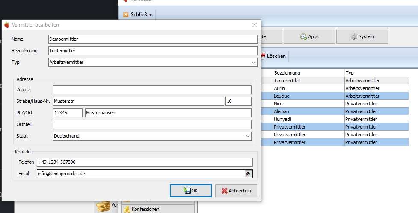Open the Apps tab button

[x=309, y=36]
